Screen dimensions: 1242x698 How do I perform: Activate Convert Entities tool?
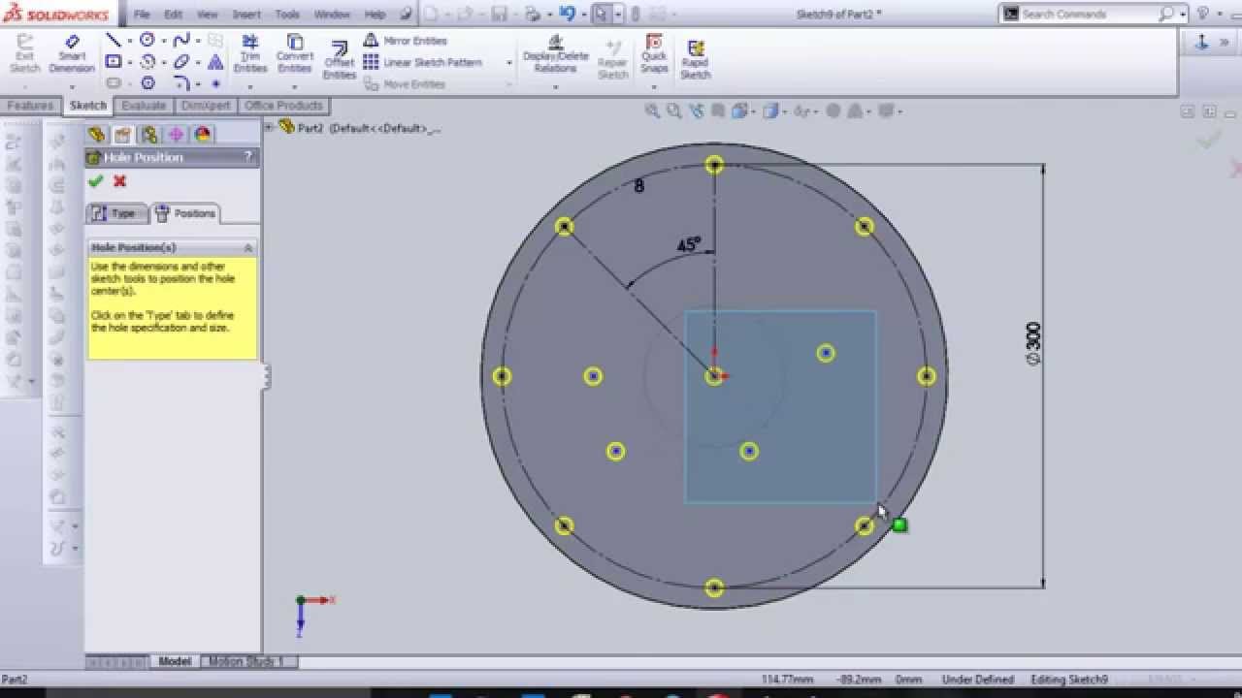[x=295, y=53]
